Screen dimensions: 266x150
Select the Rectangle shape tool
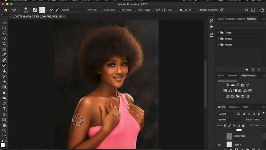pos(4,120)
